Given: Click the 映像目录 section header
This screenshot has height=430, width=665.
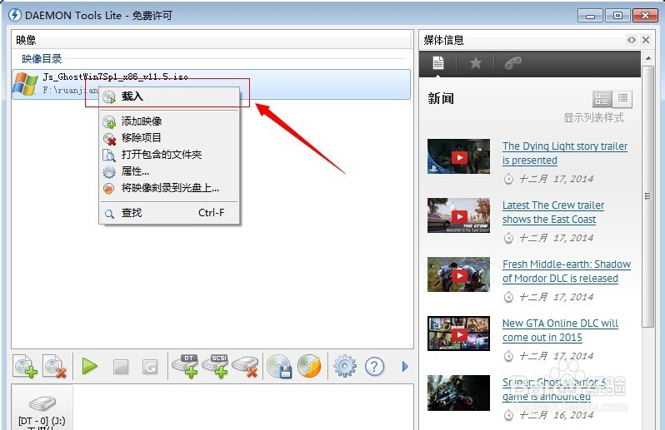Looking at the screenshot, I should pyautogui.click(x=42, y=59).
